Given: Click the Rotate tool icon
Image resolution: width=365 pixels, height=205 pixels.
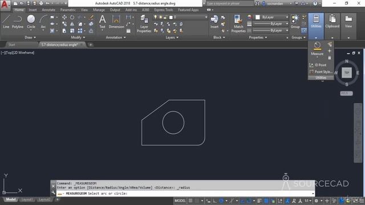Looking at the screenshot, I should [72, 17].
